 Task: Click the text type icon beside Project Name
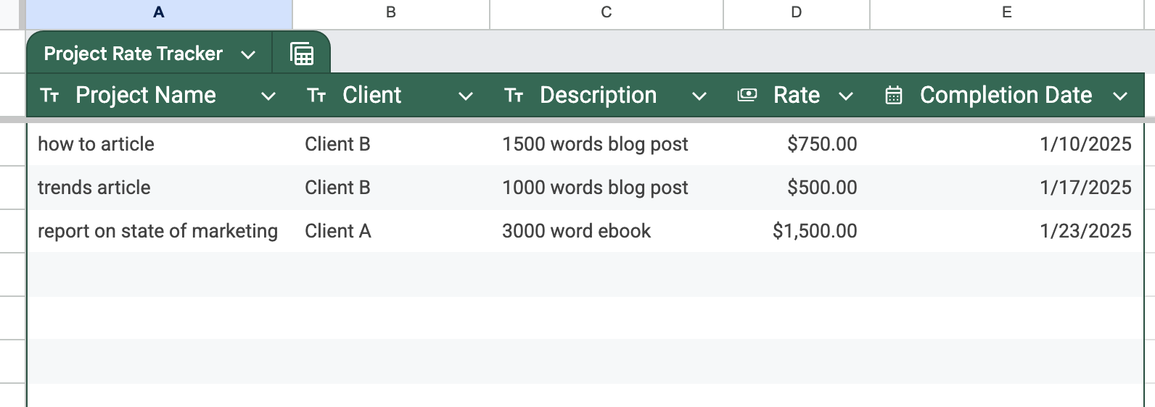[x=49, y=96]
